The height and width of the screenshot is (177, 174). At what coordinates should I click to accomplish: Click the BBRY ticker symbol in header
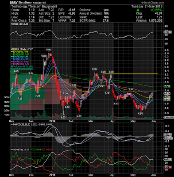point(14,3)
